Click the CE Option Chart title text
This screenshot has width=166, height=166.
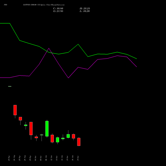pos(44,5)
